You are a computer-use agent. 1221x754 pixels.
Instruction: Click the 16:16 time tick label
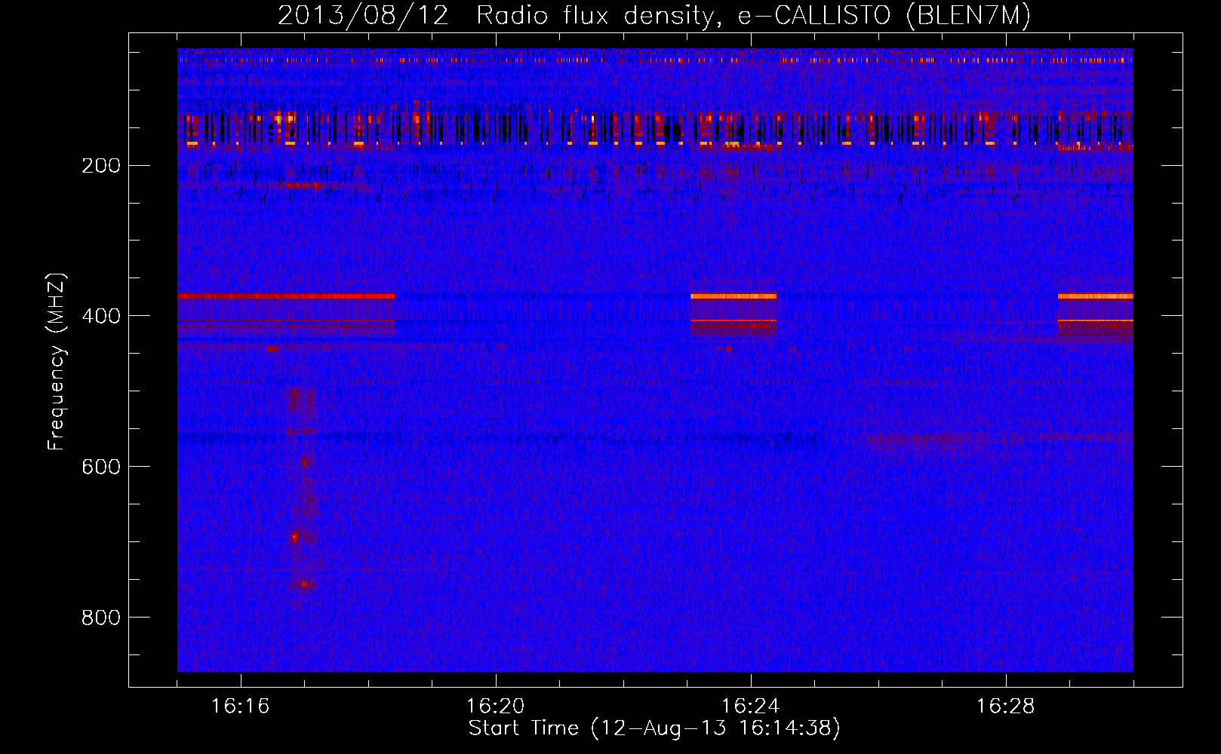[x=241, y=706]
